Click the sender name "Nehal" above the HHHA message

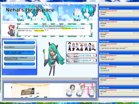tap(106, 33)
